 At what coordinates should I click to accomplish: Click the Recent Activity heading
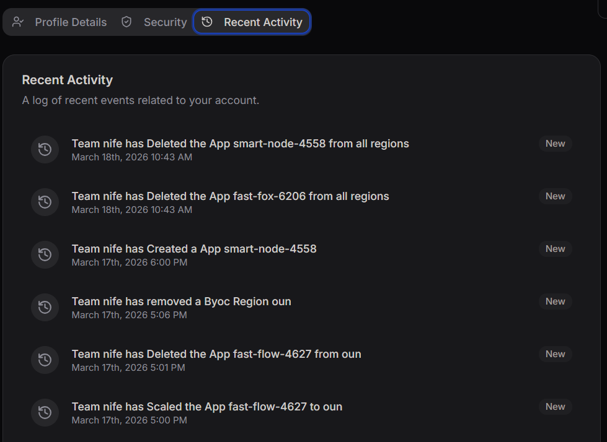[x=67, y=80]
